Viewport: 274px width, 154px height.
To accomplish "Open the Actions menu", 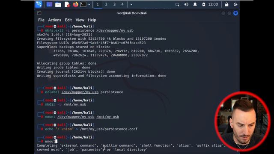I will pos(54,20).
